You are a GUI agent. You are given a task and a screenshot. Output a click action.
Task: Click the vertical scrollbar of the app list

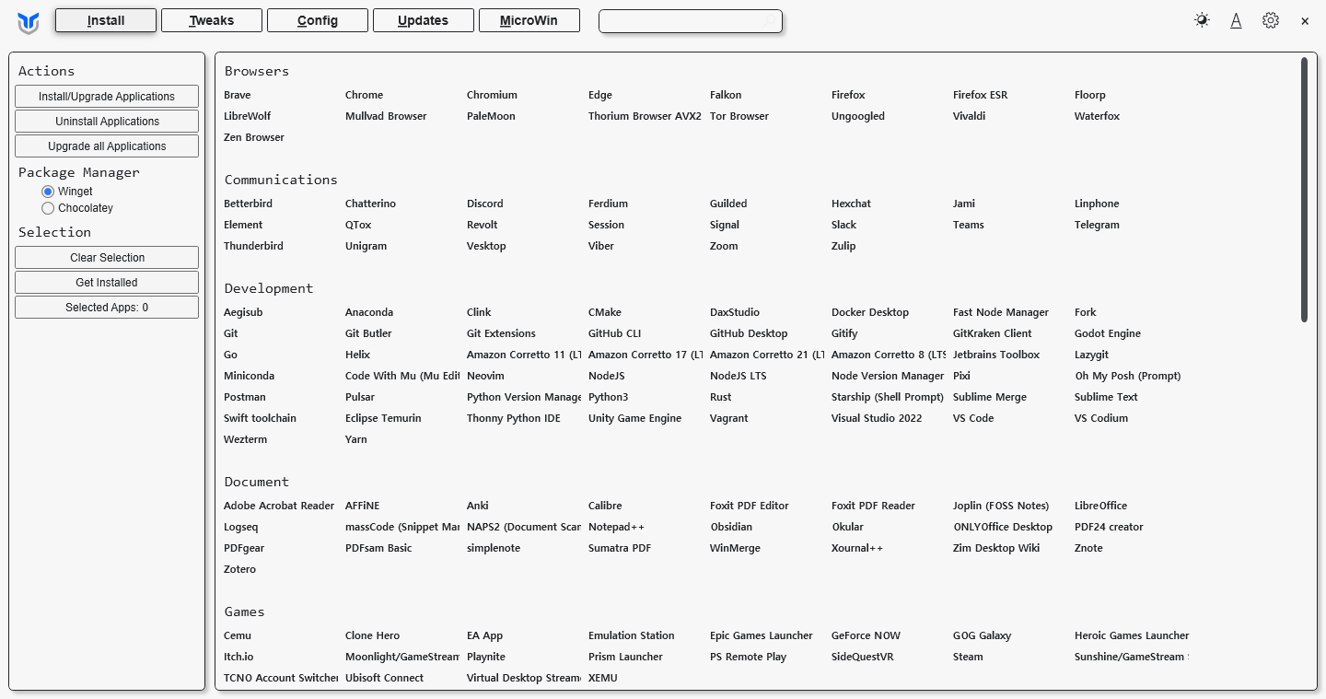point(1304,190)
